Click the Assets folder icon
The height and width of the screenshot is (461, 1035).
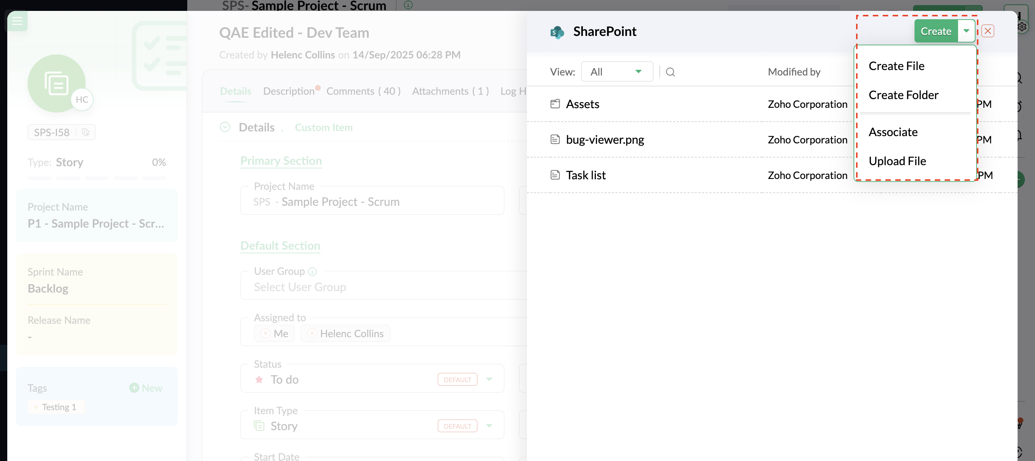(x=555, y=104)
